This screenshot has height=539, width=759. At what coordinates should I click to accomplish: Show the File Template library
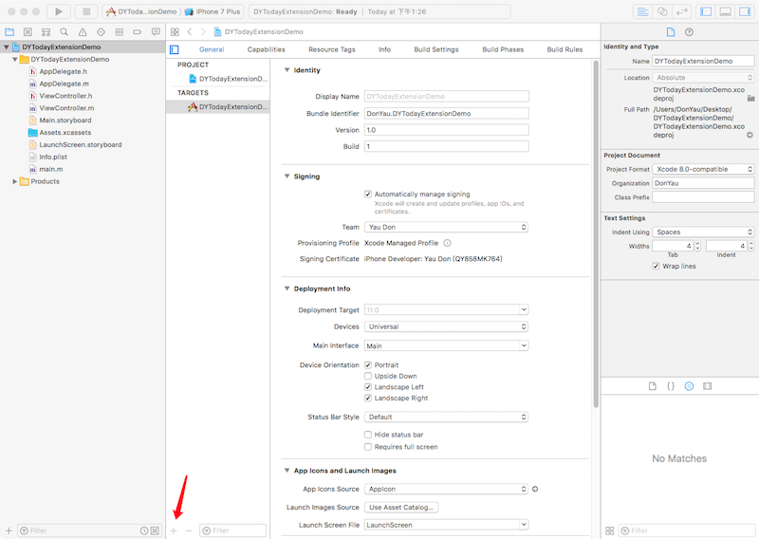point(653,386)
